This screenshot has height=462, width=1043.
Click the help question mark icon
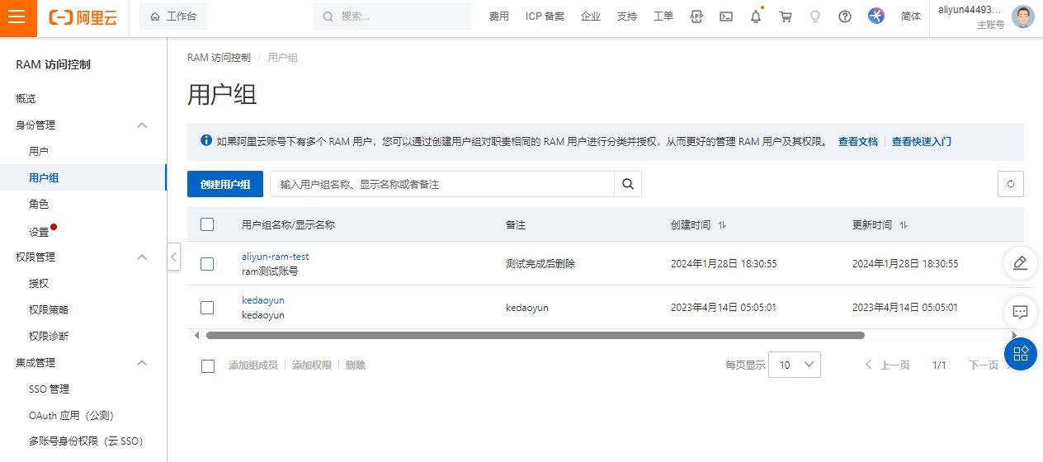[844, 16]
